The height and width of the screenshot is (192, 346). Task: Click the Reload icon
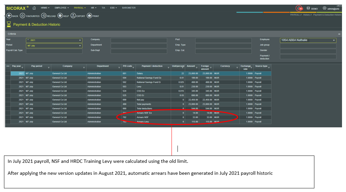[44, 16]
